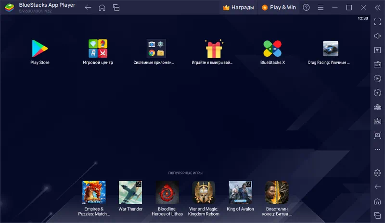Screen dimensions: 385x223
Task: Launch Drag Racing game
Action: click(331, 49)
